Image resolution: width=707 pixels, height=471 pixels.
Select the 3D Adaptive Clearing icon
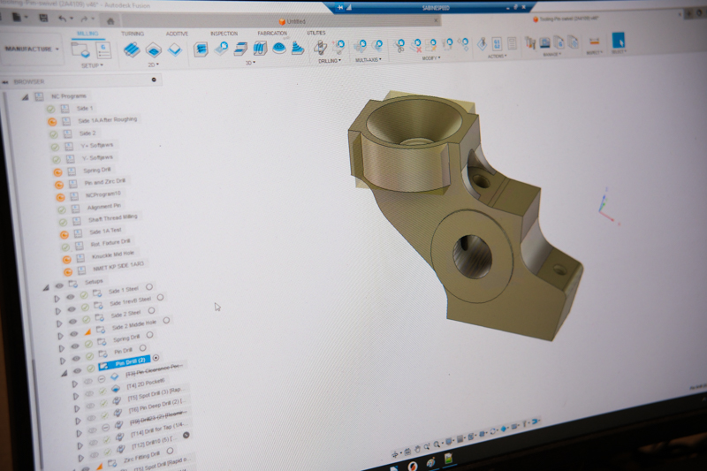tap(201, 49)
